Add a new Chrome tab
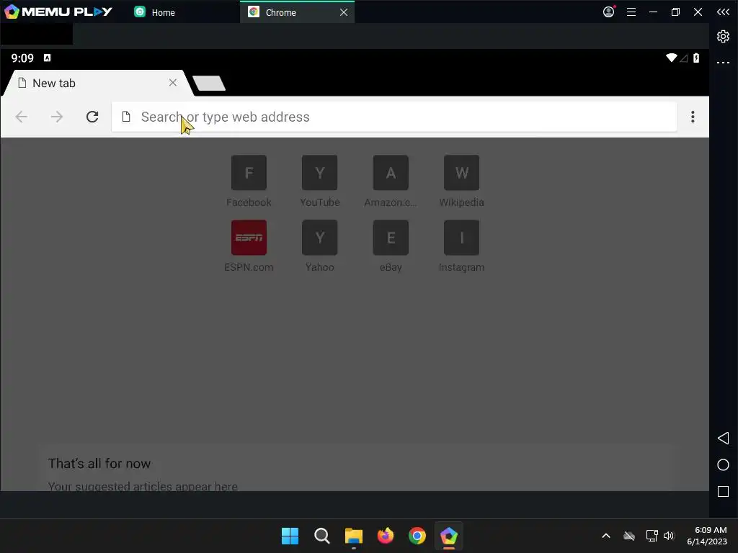 point(209,84)
